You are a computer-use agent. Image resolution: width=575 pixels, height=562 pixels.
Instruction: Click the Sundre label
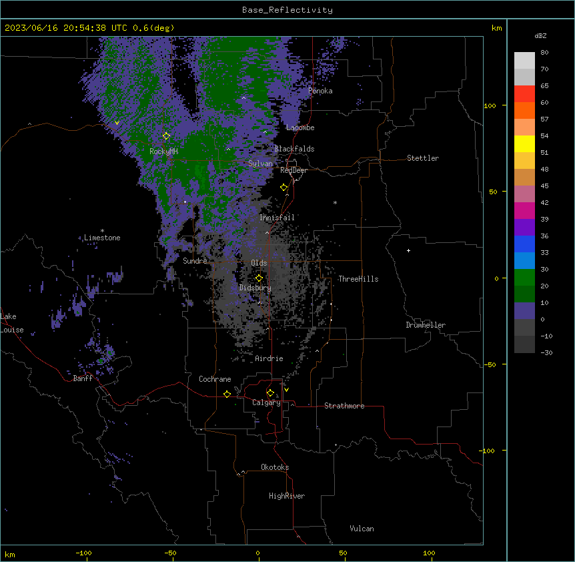tap(195, 261)
